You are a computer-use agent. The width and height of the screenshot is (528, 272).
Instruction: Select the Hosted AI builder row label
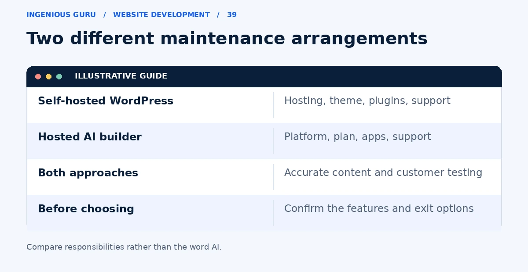point(90,137)
